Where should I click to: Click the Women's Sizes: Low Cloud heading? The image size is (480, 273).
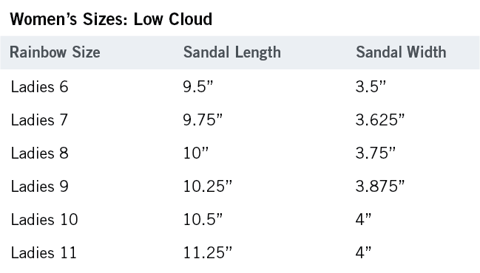pos(111,19)
